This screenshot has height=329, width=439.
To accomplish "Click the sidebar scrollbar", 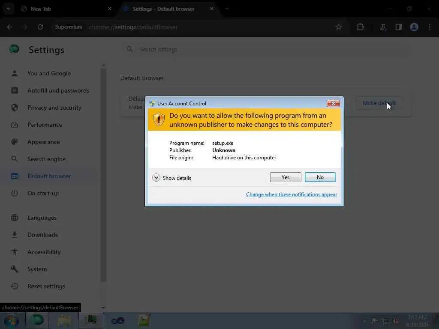I will (x=103, y=175).
